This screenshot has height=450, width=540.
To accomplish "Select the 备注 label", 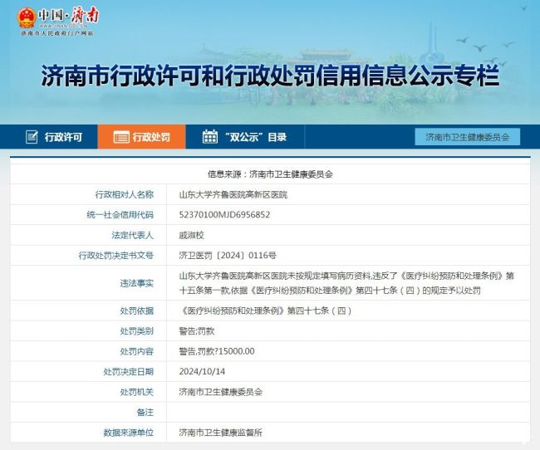I will 145,412.
